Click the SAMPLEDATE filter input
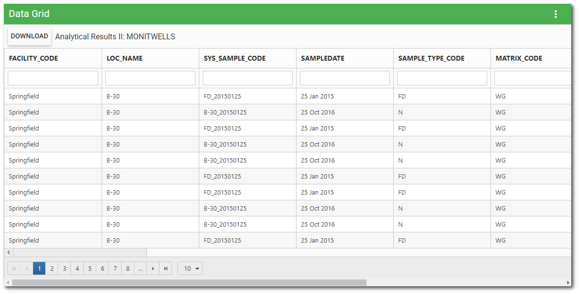 coord(345,78)
